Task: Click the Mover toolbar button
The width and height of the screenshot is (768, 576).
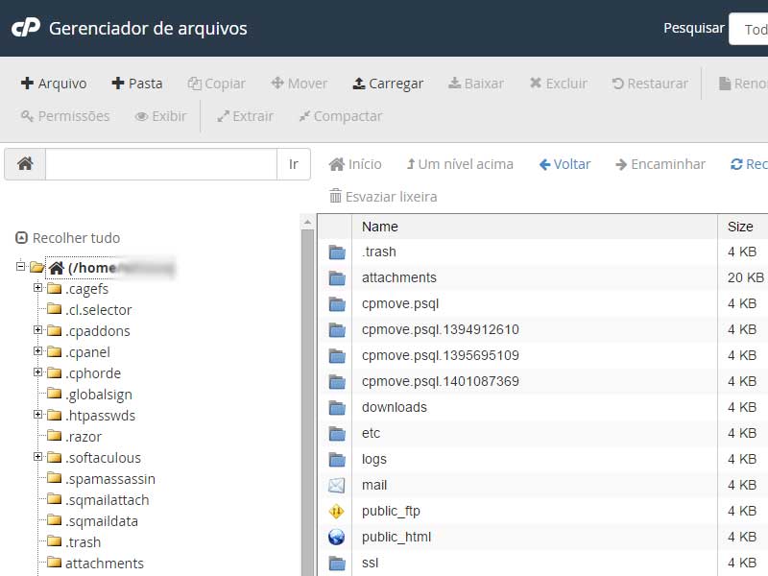Action: pyautogui.click(x=300, y=84)
